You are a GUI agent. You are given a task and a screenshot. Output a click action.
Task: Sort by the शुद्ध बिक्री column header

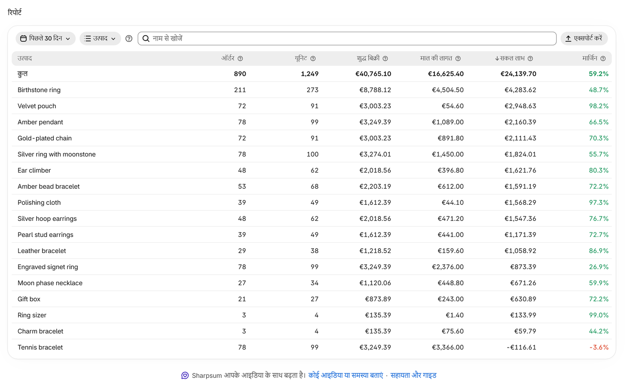[x=368, y=58]
